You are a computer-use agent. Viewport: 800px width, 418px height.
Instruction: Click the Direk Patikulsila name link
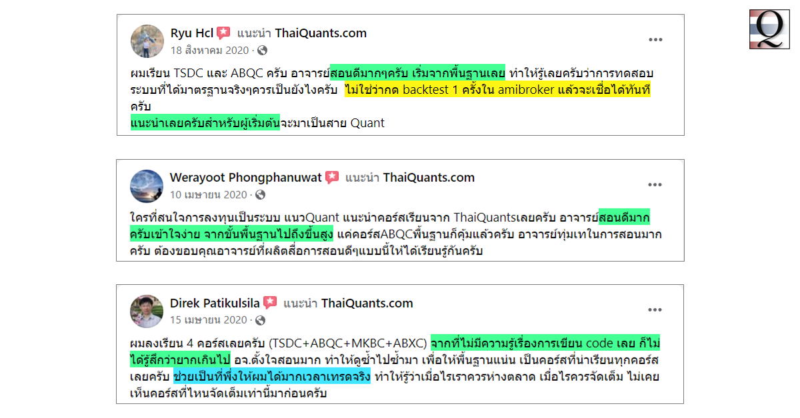215,303
